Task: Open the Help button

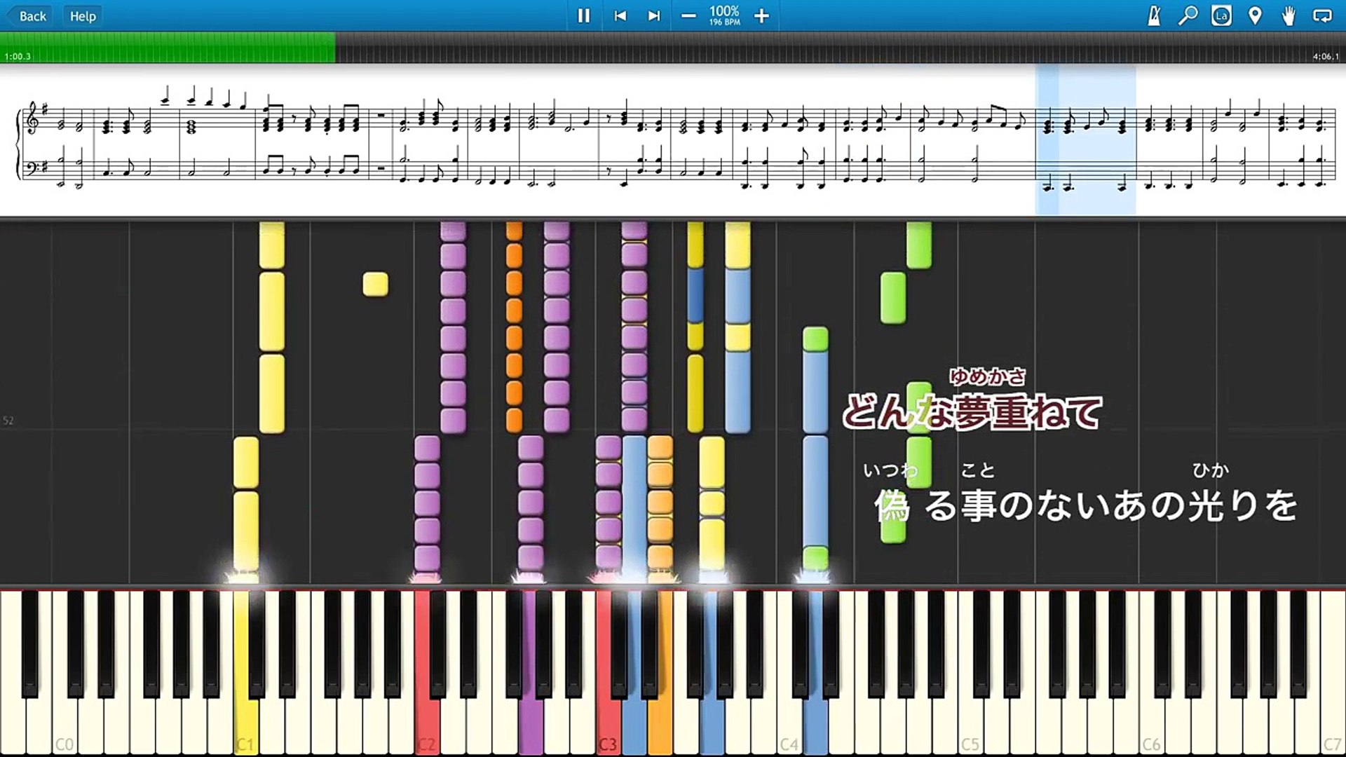Action: [x=83, y=15]
